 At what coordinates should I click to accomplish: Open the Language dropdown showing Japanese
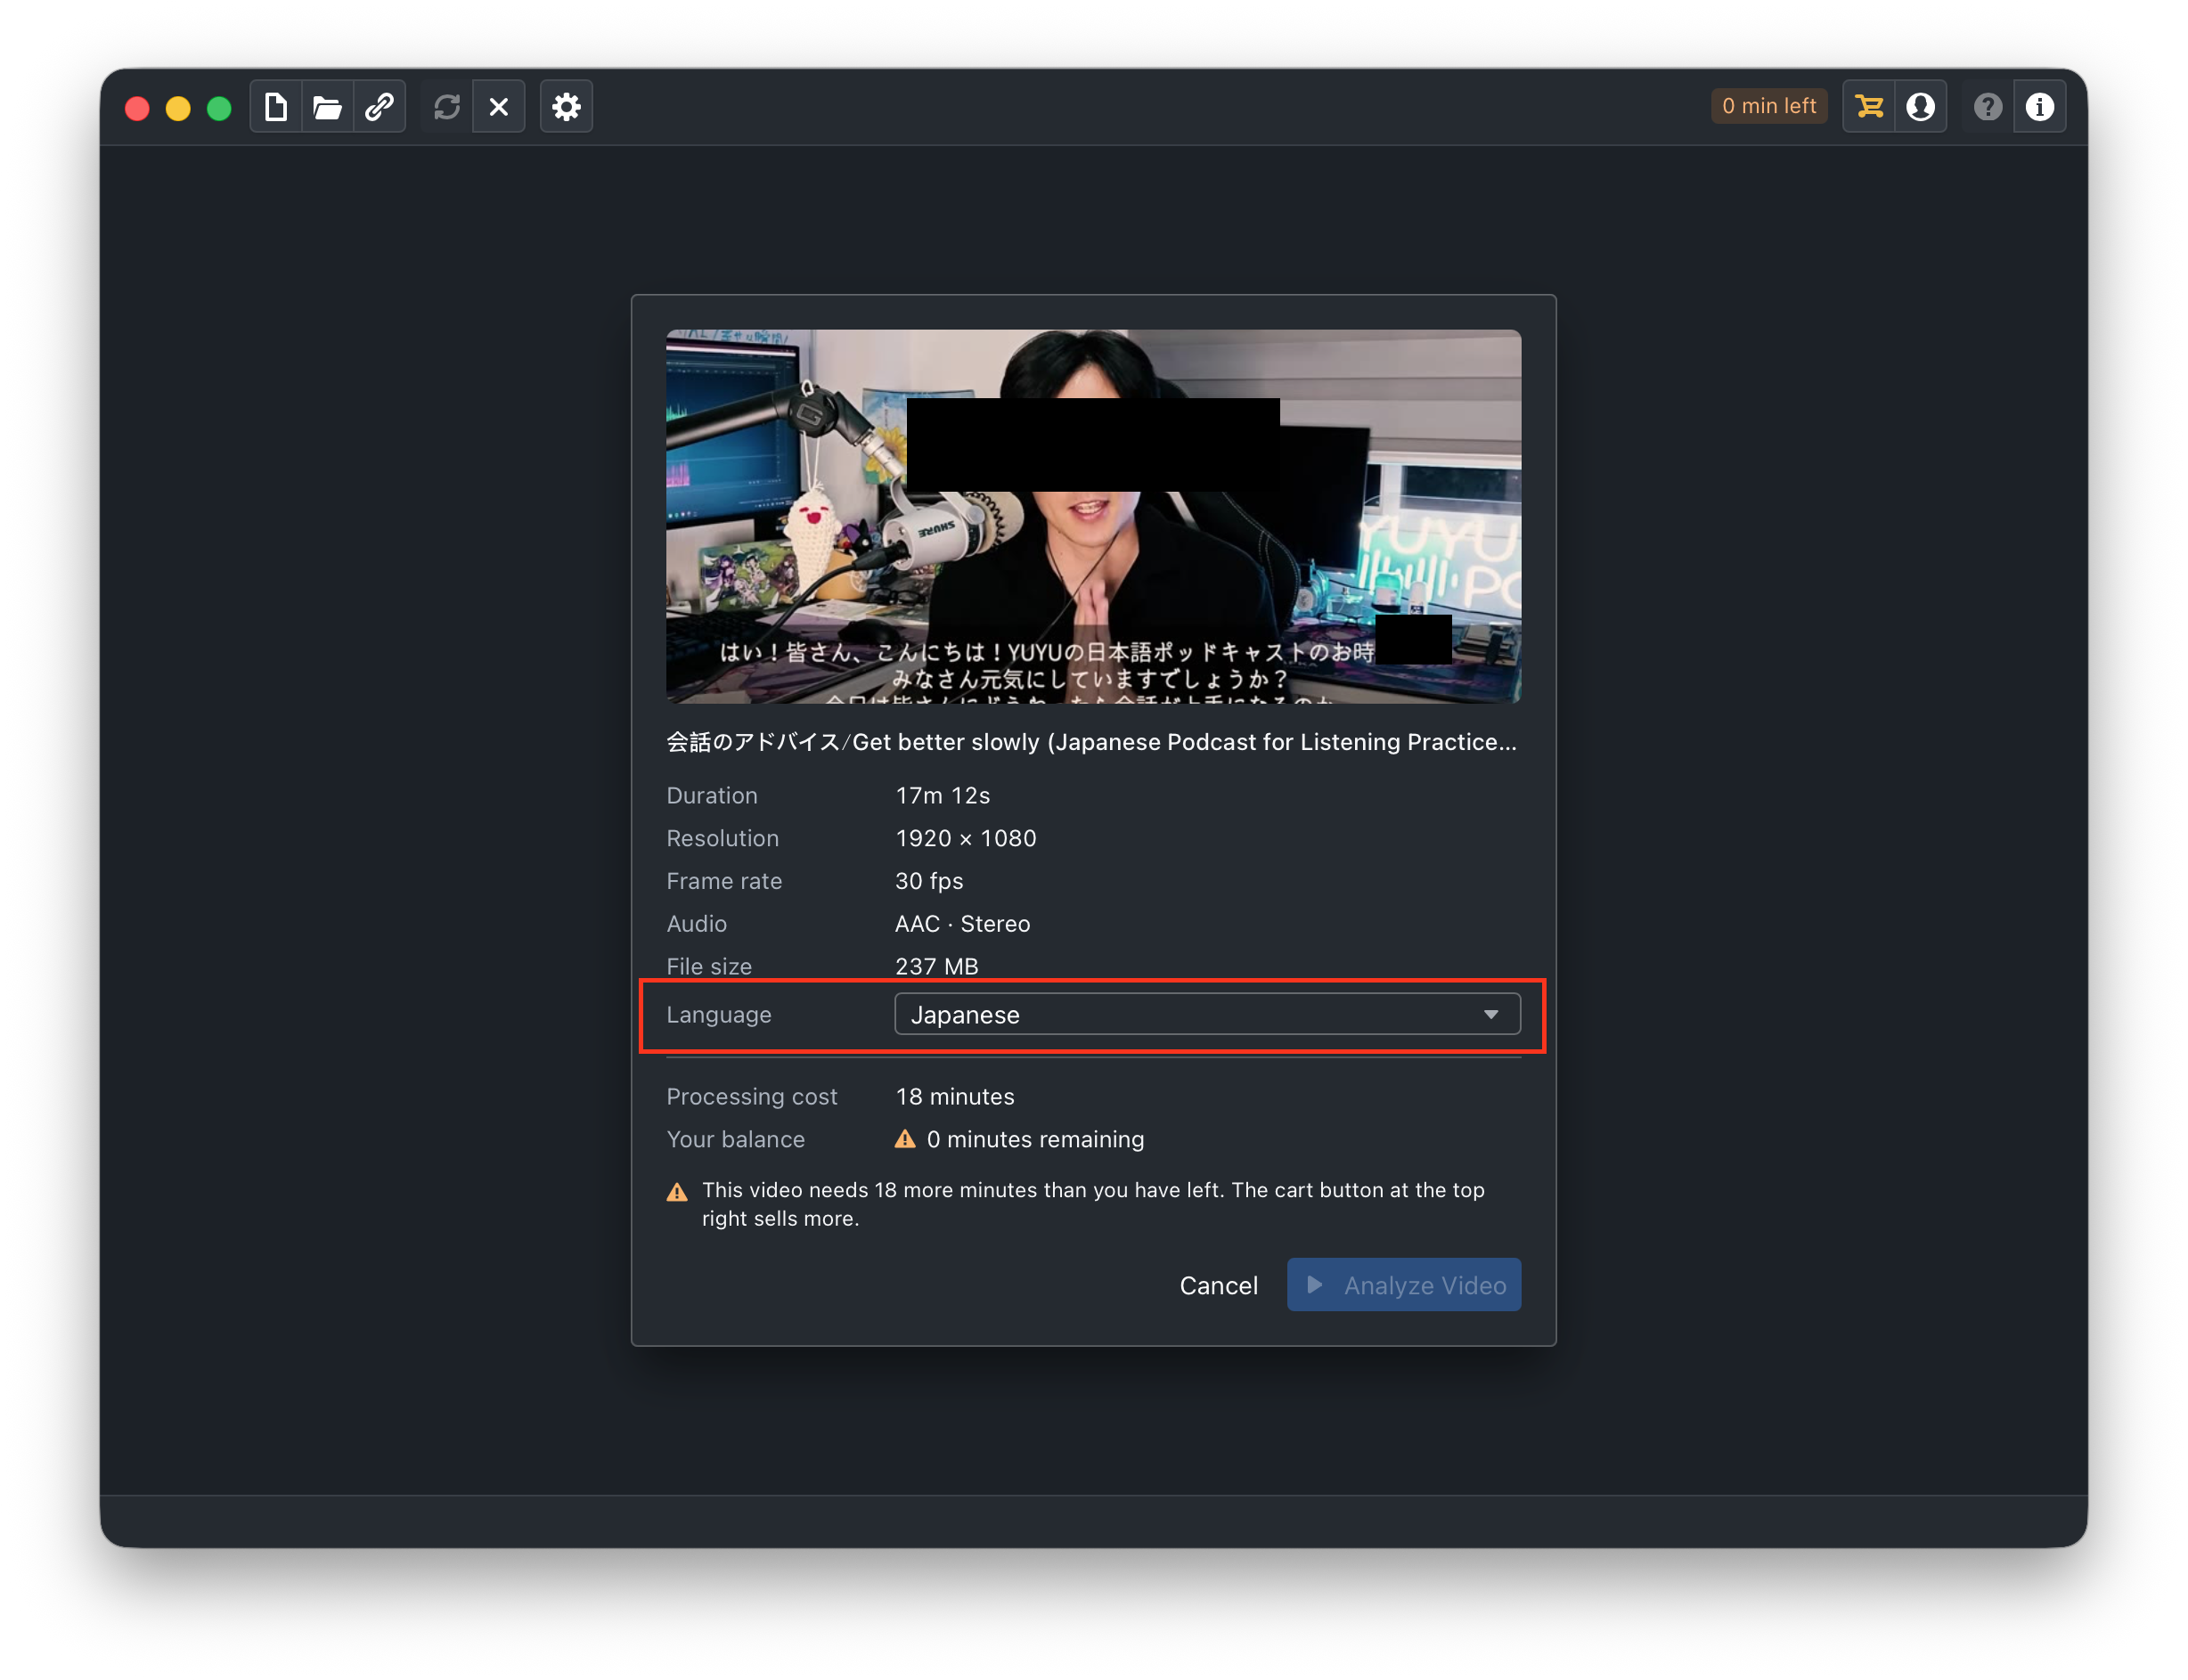coord(1207,1014)
